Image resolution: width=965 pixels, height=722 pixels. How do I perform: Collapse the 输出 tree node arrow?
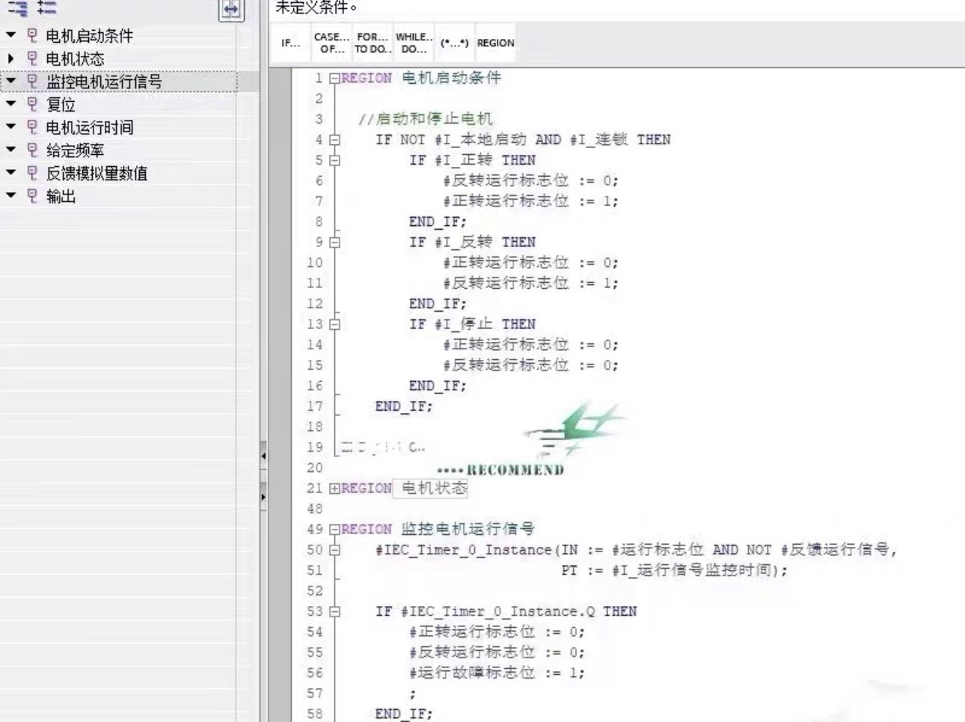coord(10,196)
